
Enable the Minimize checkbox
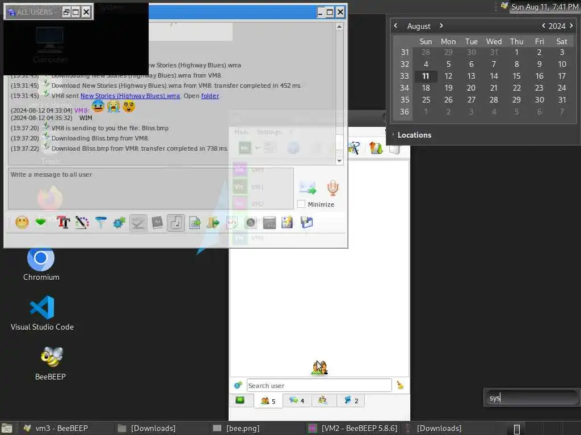[x=301, y=204]
